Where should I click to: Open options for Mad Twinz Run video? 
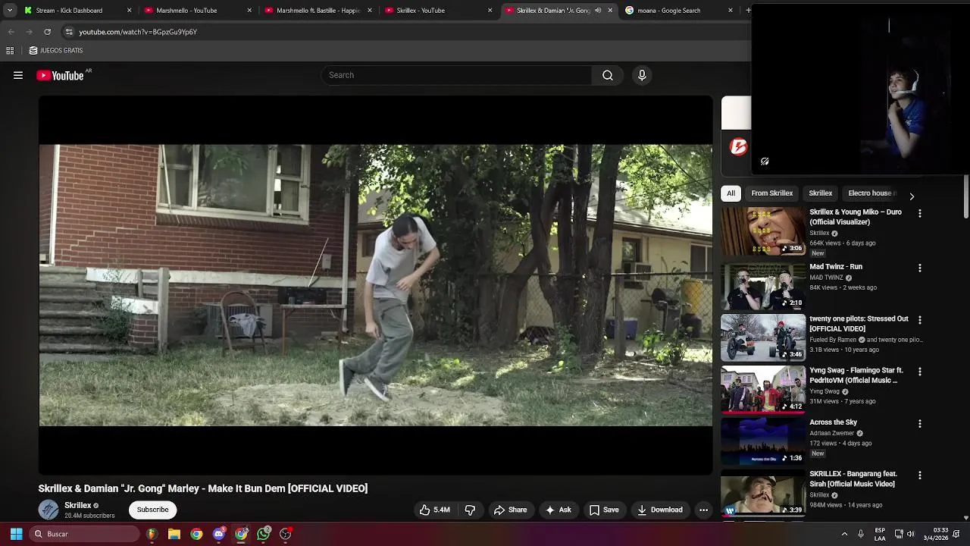tap(920, 268)
